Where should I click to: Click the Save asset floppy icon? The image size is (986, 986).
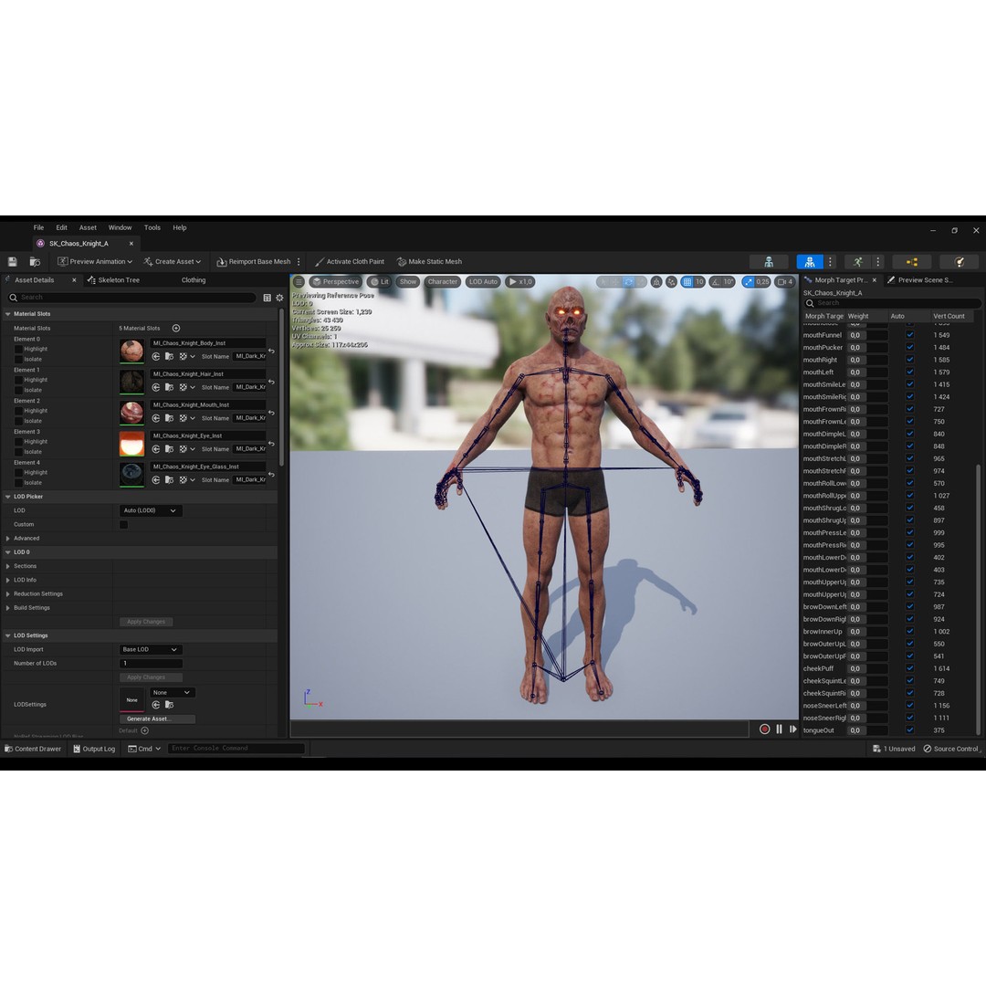[12, 262]
